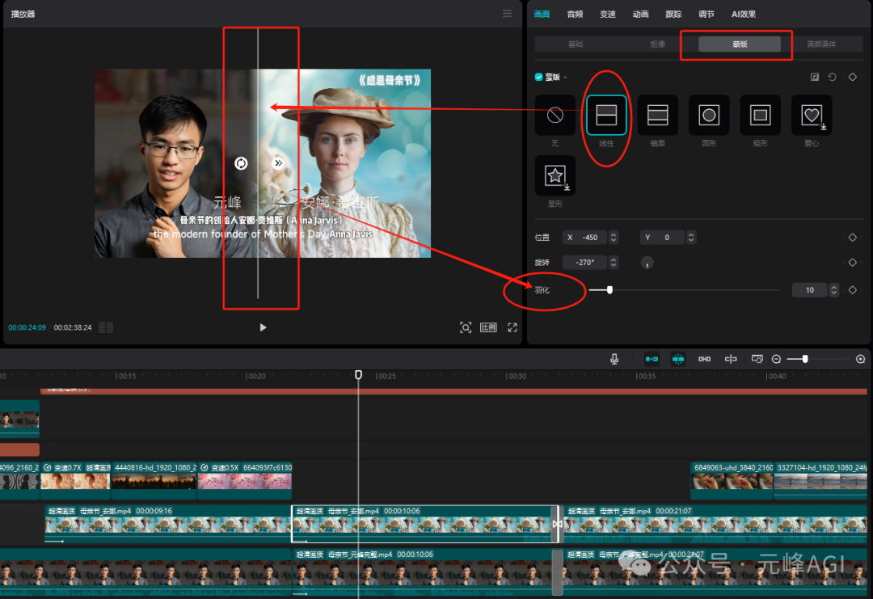This screenshot has height=599, width=873.
Task: Click the feather double-arrow handle in the preview
Action: tap(278, 163)
